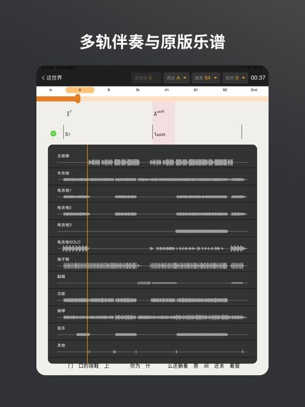Open the 速度 64 tempo dropdown

point(206,77)
